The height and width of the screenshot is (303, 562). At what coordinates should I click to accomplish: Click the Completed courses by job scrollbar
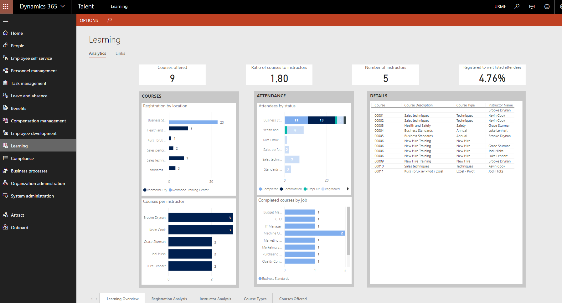[348, 231]
